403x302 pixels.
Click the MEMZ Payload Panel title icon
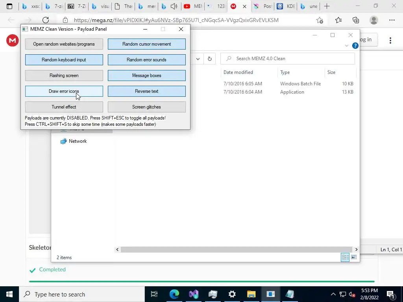(x=25, y=29)
